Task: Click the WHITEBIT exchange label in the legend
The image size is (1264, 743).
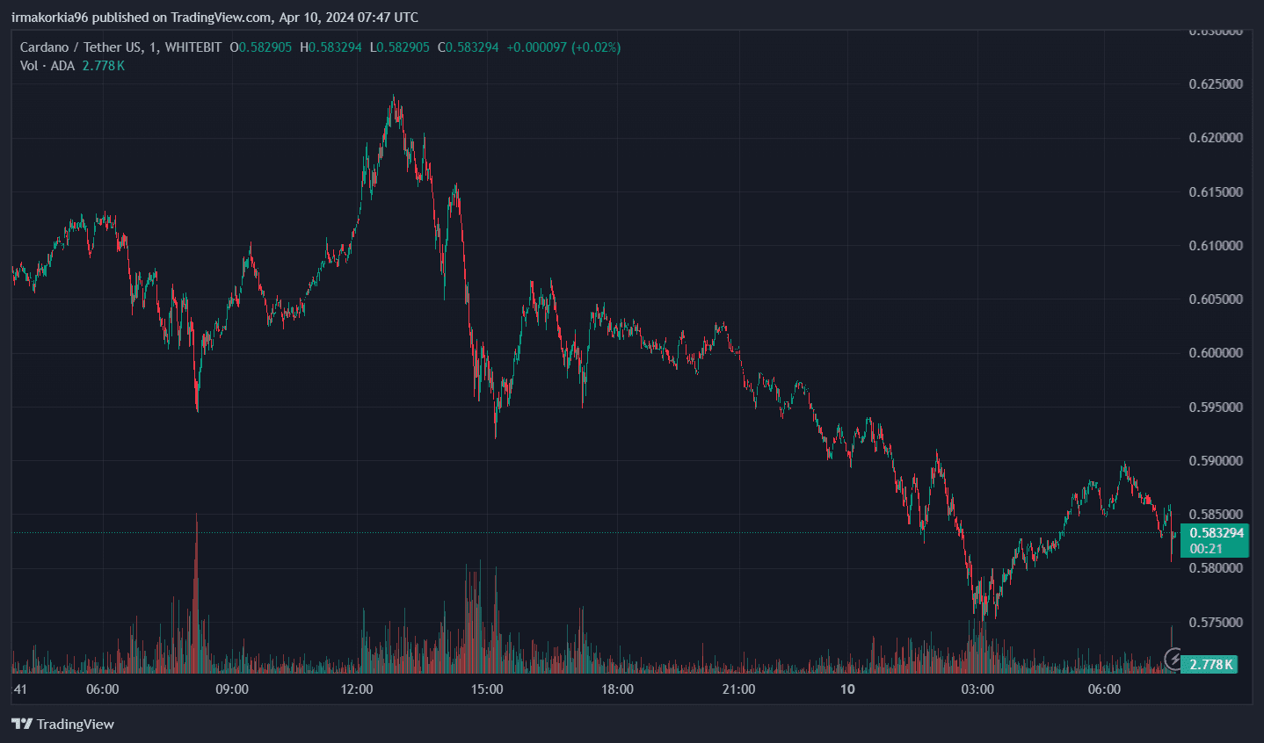Action: [x=195, y=47]
